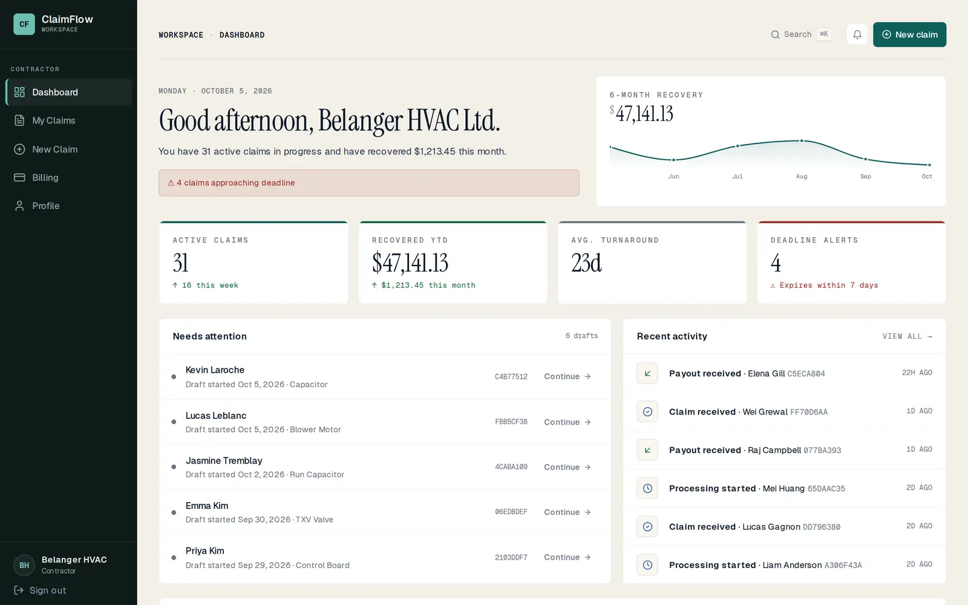The height and width of the screenshot is (605, 968).
Task: Select the Jun point on recovery chart
Action: pyautogui.click(x=673, y=160)
